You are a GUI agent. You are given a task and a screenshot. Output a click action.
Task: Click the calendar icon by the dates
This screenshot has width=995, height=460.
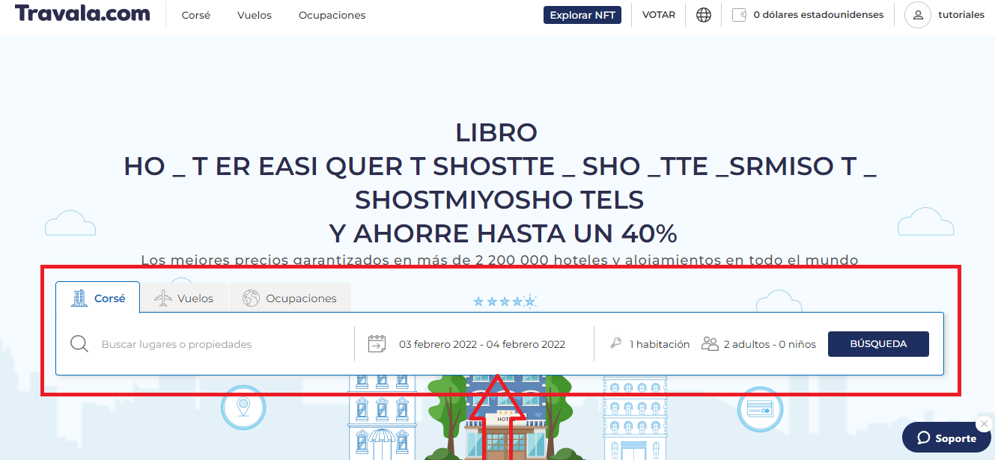[377, 344]
